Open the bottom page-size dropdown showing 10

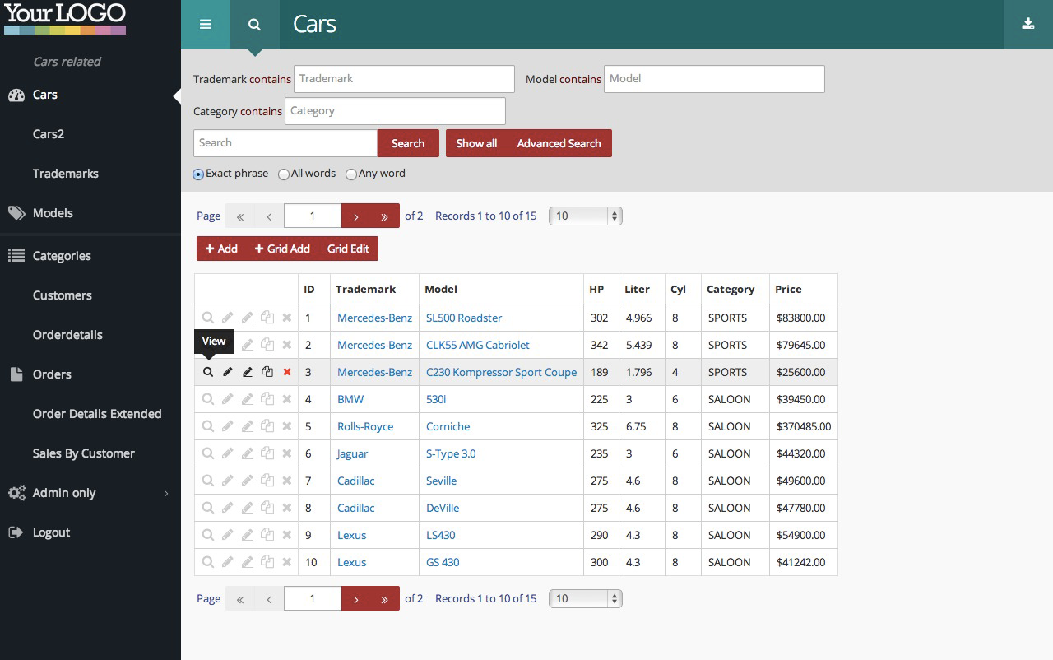585,598
